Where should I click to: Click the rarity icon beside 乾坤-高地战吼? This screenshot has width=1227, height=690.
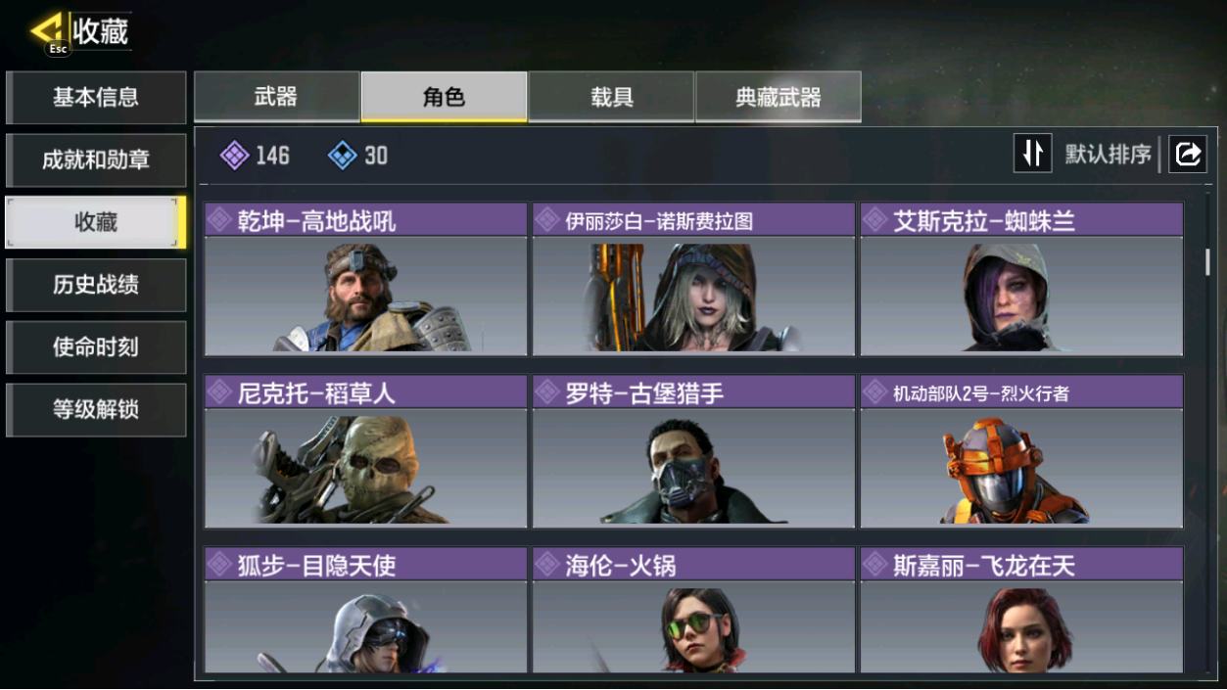coord(219,220)
